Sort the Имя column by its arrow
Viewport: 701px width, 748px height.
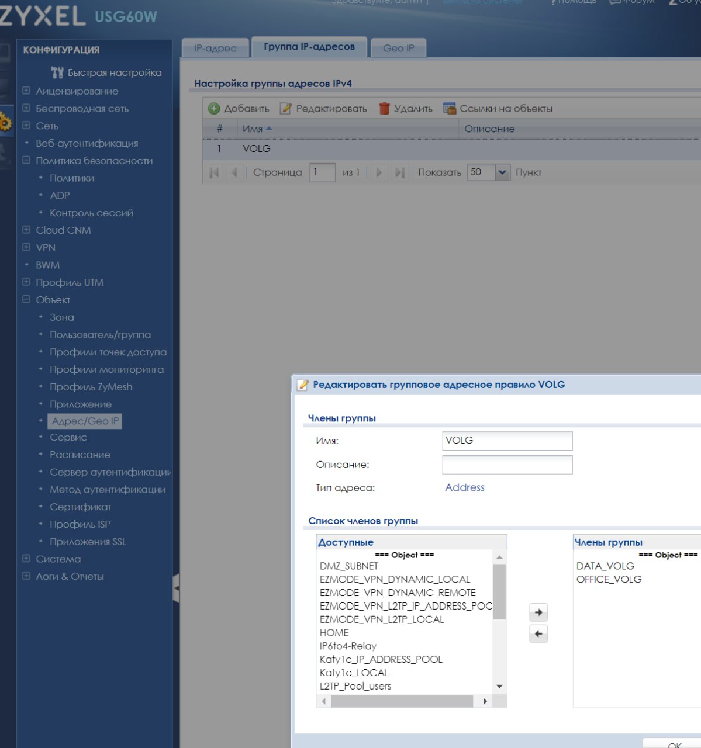pyautogui.click(x=269, y=129)
